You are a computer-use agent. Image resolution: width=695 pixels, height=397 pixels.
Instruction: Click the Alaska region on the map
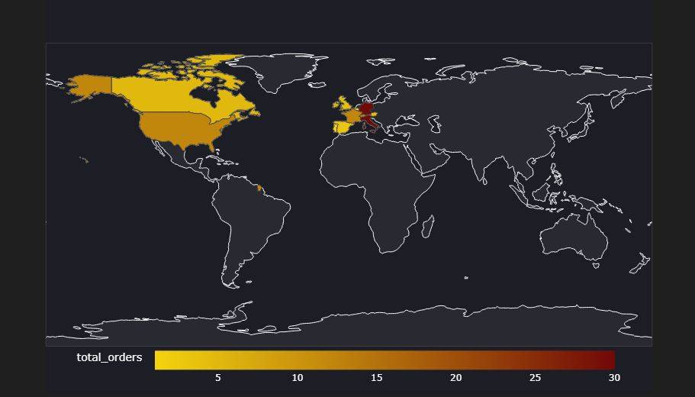(91, 86)
